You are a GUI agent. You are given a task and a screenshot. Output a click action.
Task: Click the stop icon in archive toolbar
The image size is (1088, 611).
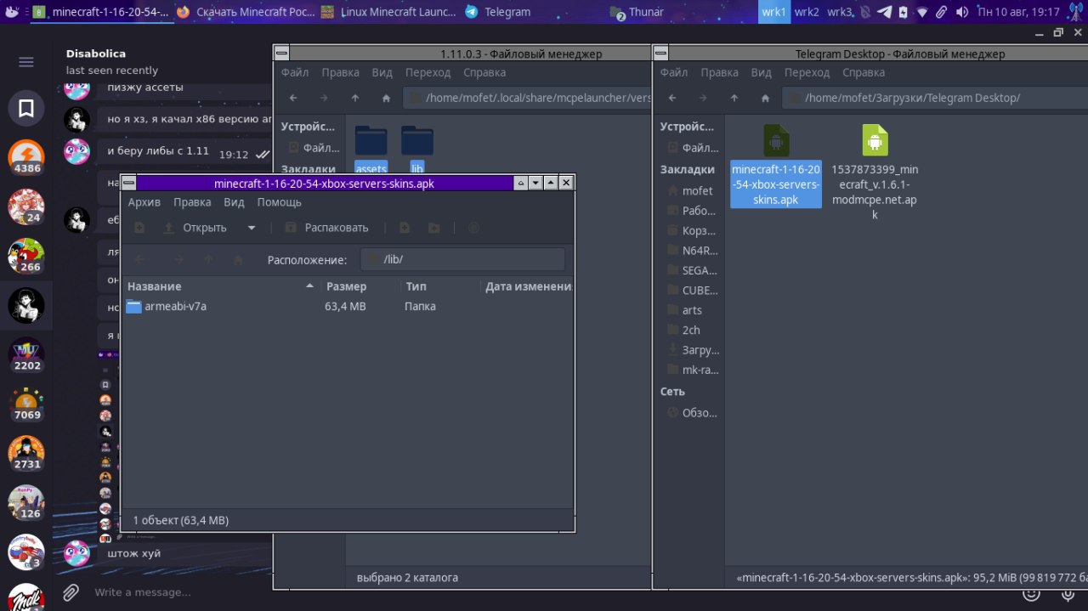tap(474, 228)
